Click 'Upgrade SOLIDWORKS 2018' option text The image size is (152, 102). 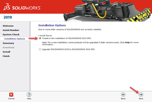tap(68, 49)
